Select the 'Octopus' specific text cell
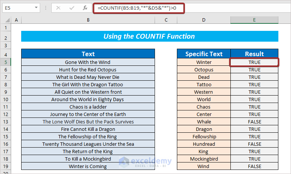The image size is (291, 174). click(x=204, y=70)
